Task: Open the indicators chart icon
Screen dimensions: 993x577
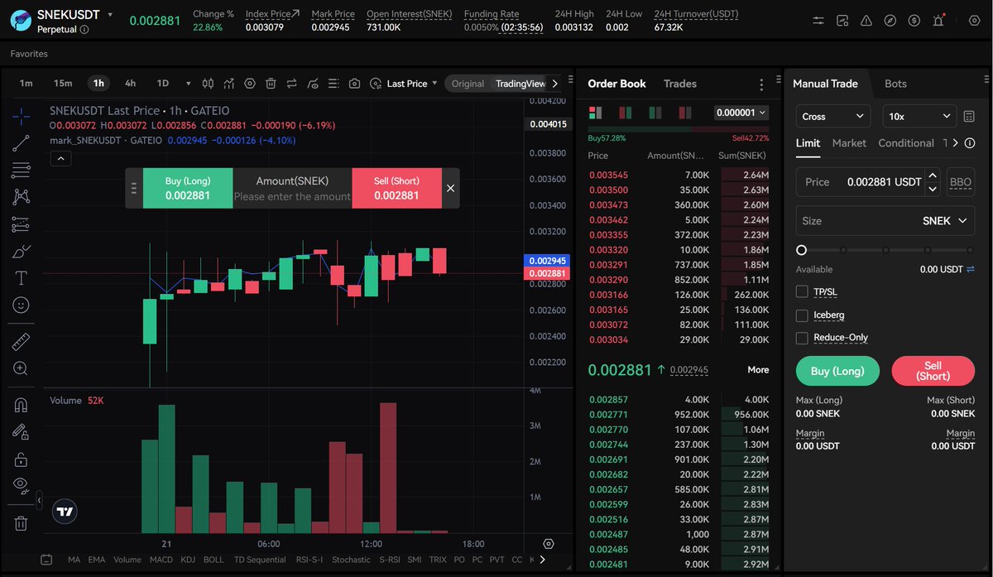Action: pyautogui.click(x=229, y=84)
